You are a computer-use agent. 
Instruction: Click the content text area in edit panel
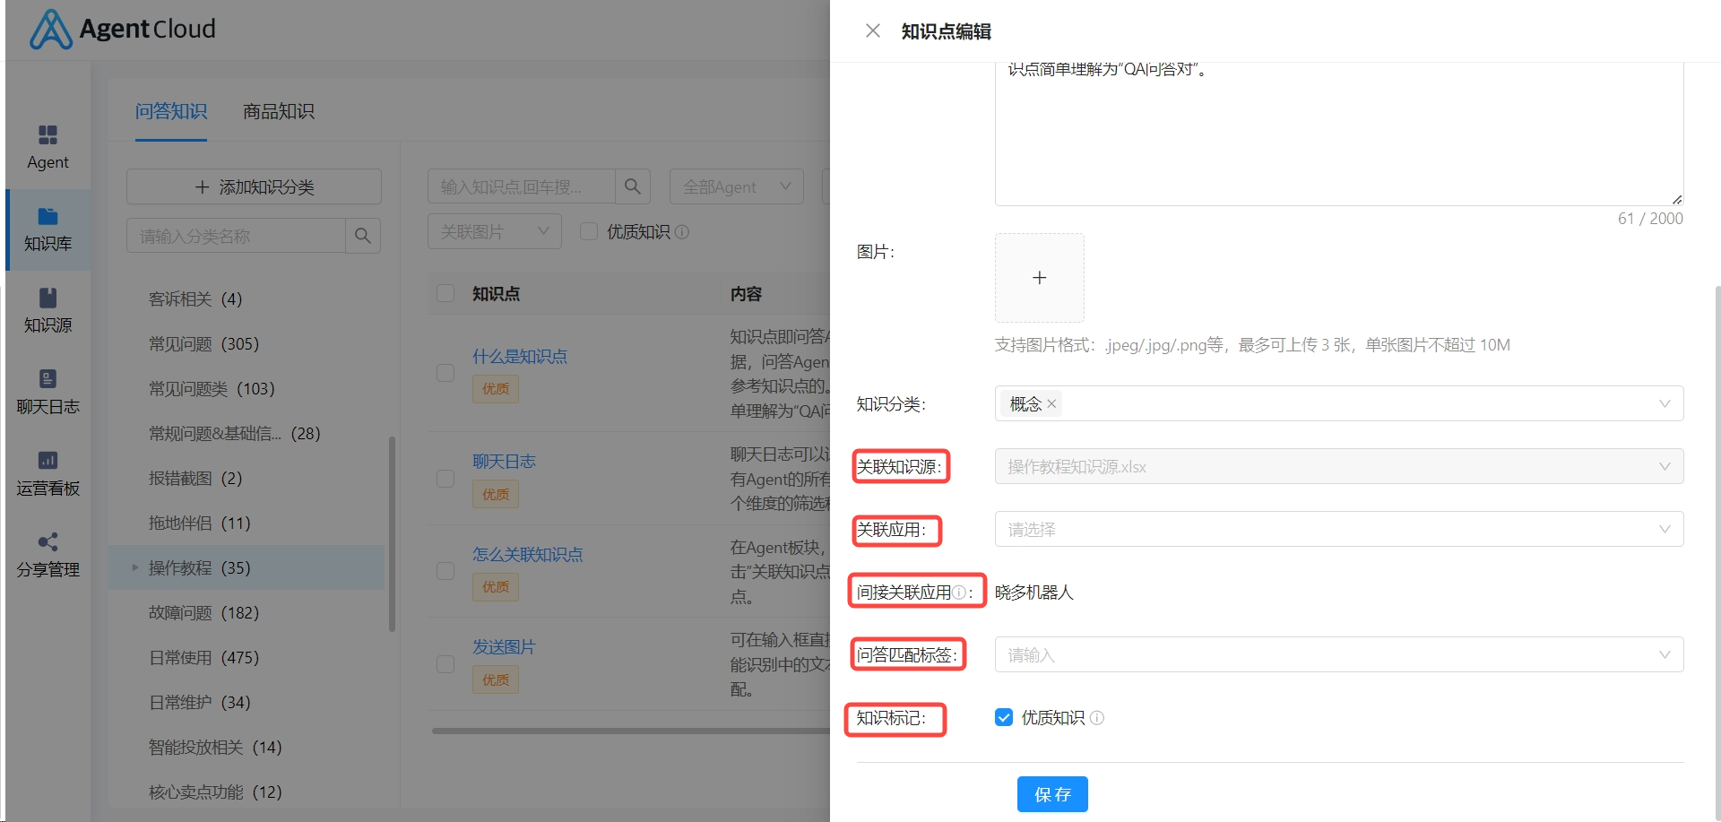point(1339,134)
